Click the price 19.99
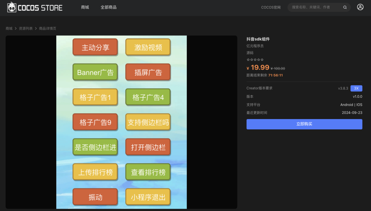Image resolution: width=371 pixels, height=211 pixels. click(x=260, y=68)
